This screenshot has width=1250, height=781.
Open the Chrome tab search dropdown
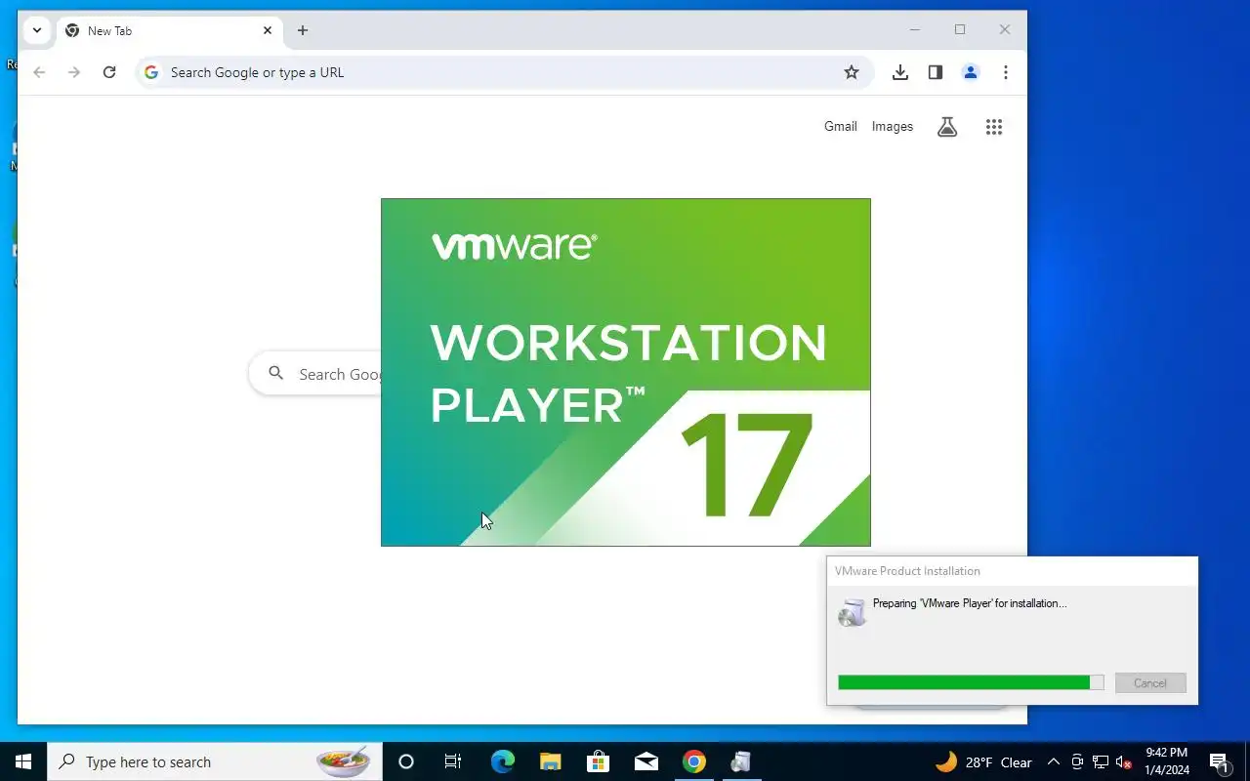[x=36, y=30]
